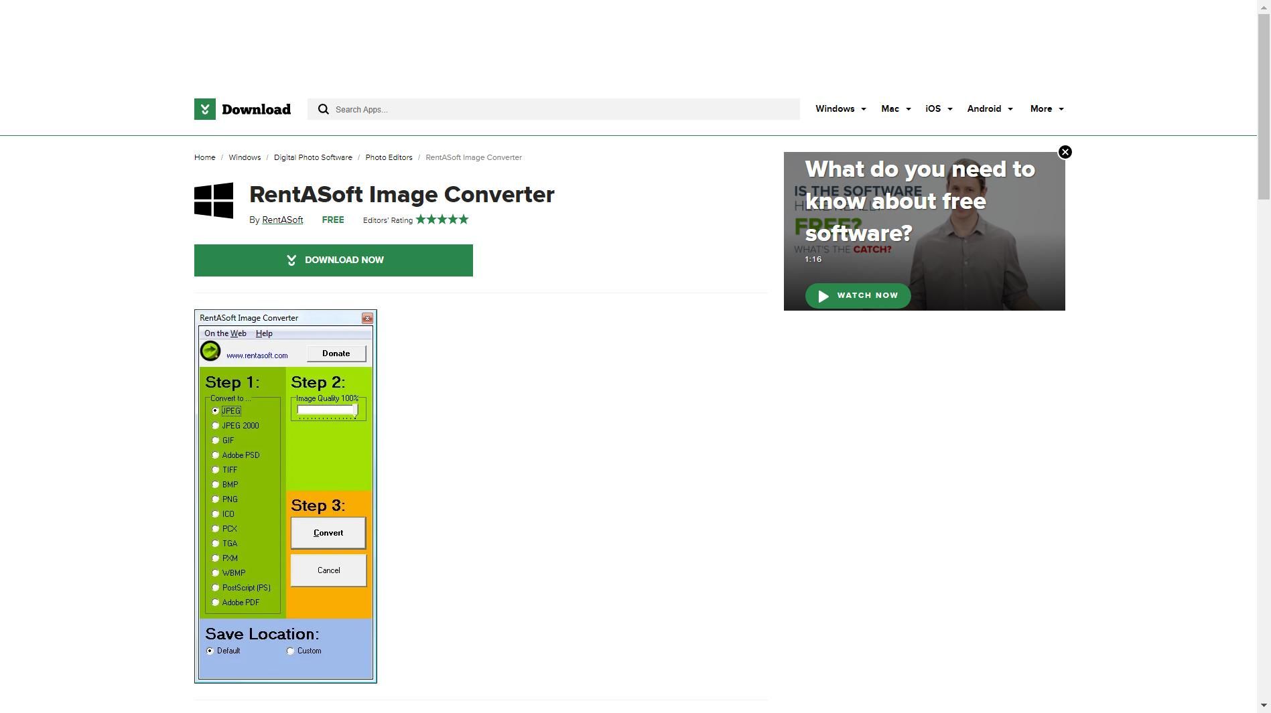1271x713 pixels.
Task: Click the scrollbar down arrow
Action: click(x=1264, y=706)
